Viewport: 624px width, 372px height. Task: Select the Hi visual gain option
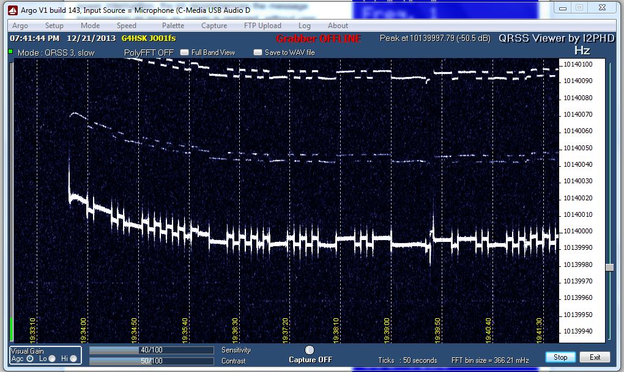click(73, 359)
